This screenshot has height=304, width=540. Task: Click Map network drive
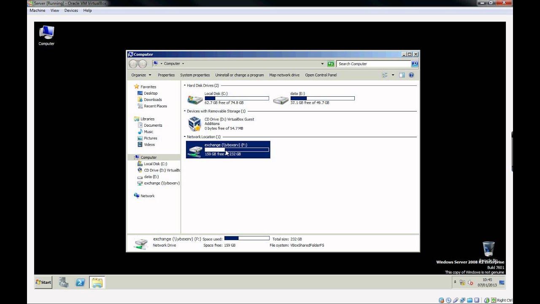coord(284,75)
